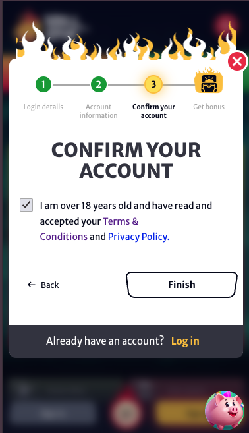This screenshot has width=249, height=433.
Task: Select the Login details step label
Action: click(x=43, y=107)
